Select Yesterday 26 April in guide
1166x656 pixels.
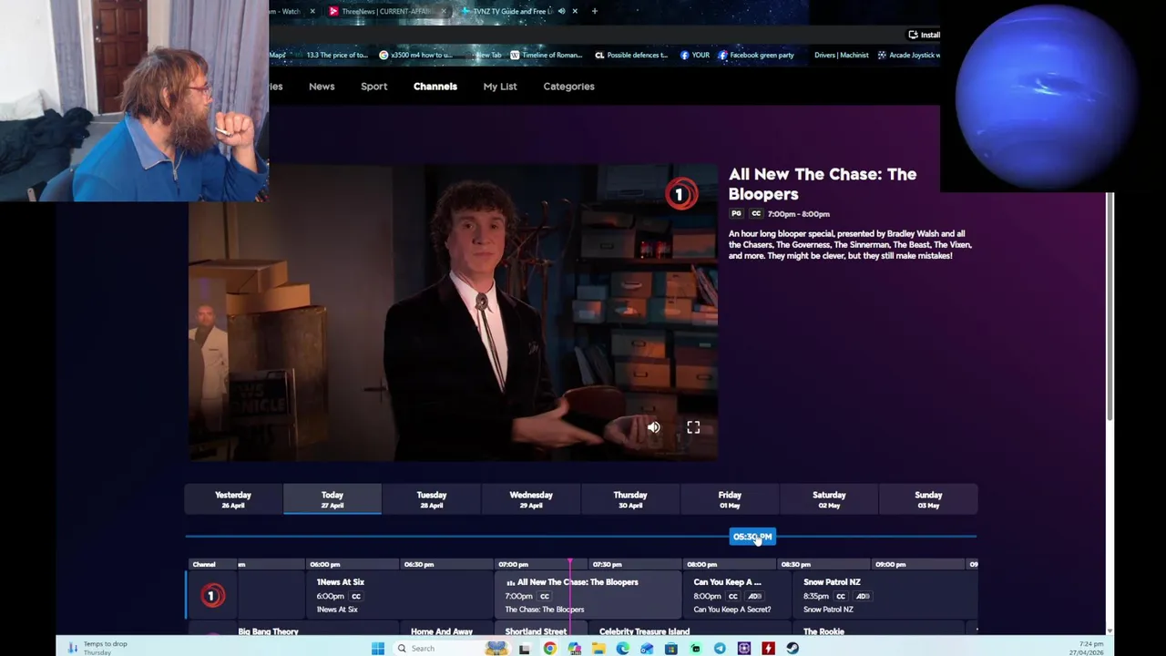click(x=233, y=499)
